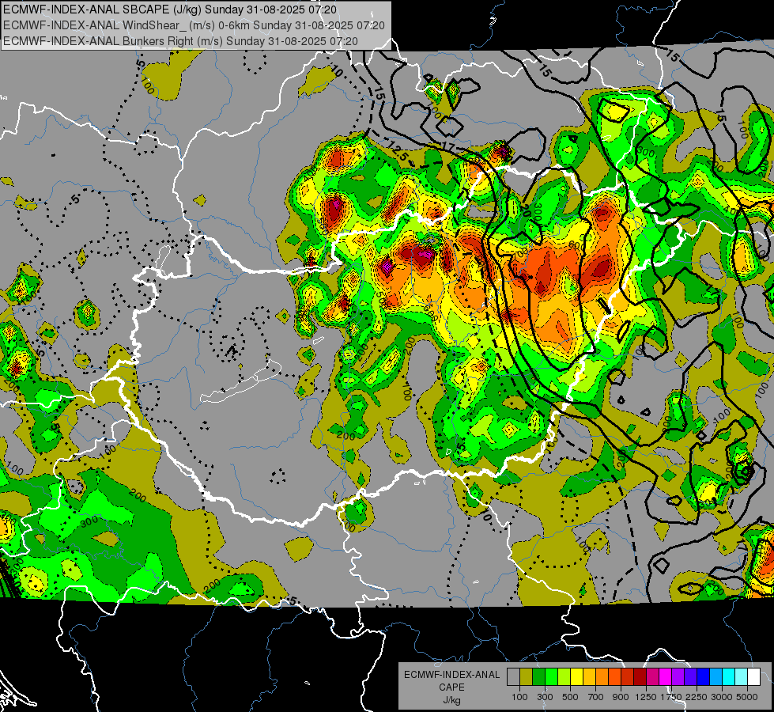
Task: Click the 700 value under legend color bar
Action: click(x=595, y=697)
